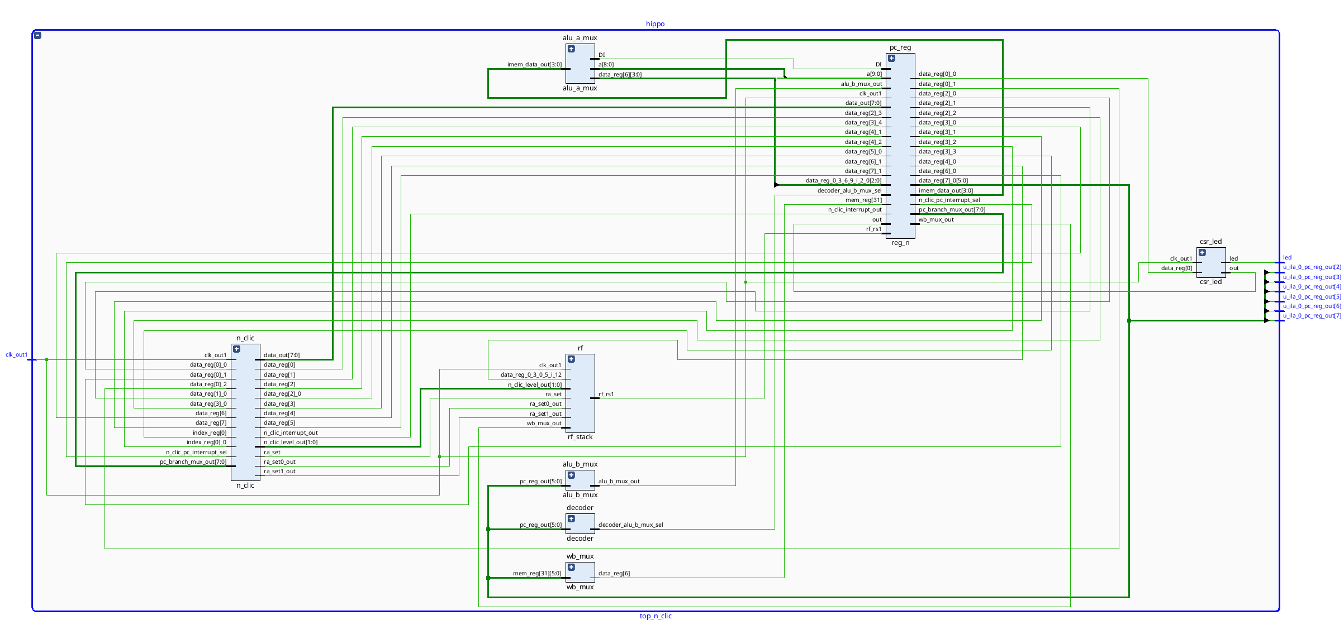Expand the csr_led block plus icon
This screenshot has height=625, width=1344.
(x=1202, y=253)
